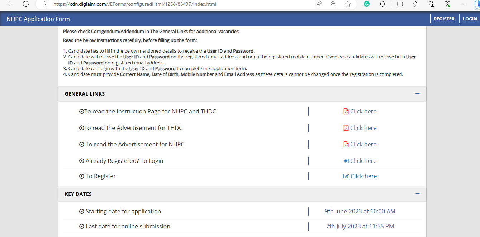Add page to favorites star icon
This screenshot has width=480, height=237.
click(x=348, y=4)
